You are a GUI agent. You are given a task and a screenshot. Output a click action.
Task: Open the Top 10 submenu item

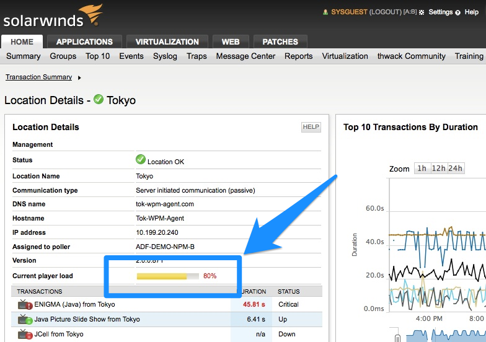coord(98,56)
